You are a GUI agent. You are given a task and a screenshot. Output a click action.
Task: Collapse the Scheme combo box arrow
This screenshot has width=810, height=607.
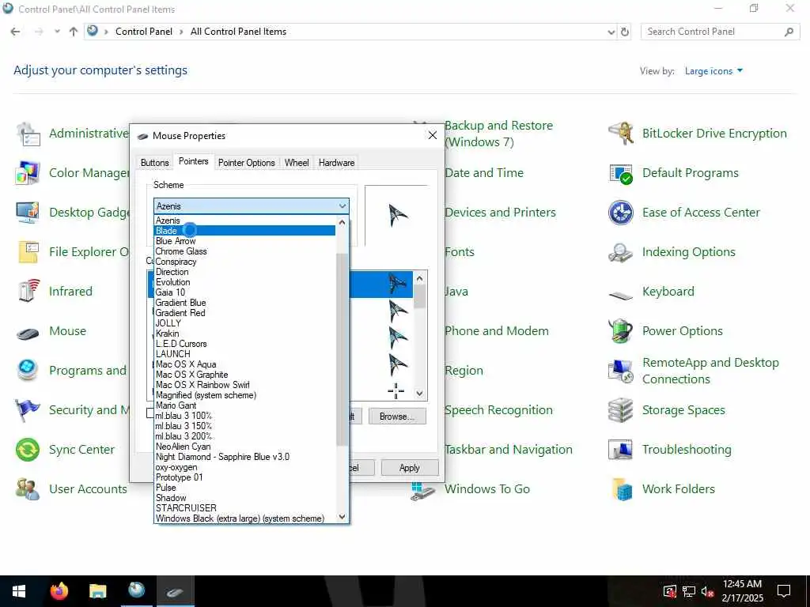click(x=342, y=206)
